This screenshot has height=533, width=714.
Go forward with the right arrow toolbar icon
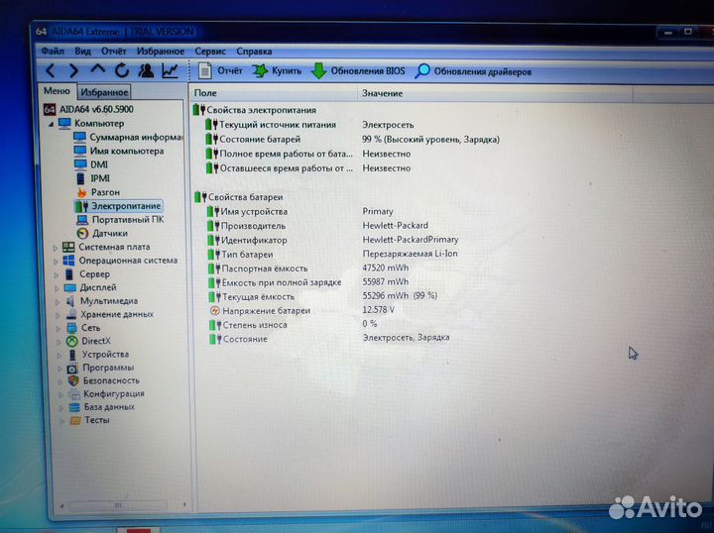[73, 70]
